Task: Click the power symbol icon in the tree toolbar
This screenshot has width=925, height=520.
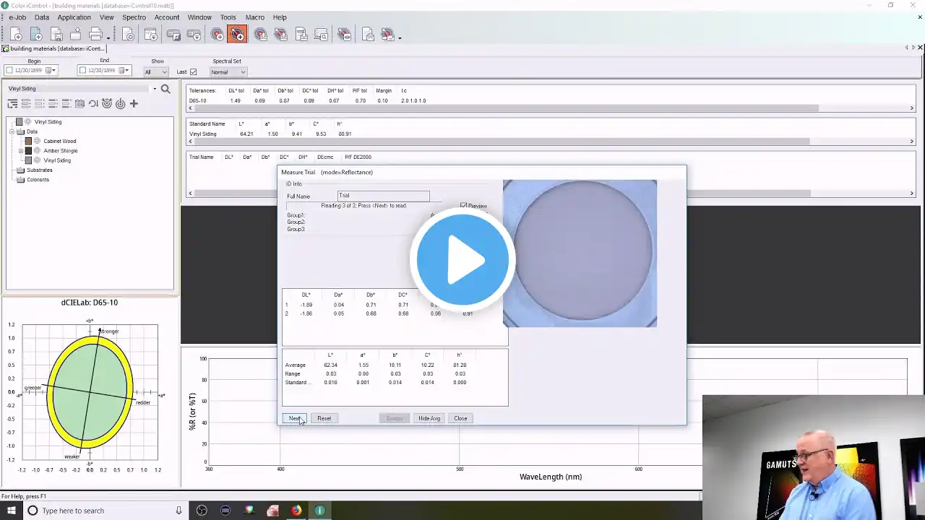Action: [x=120, y=104]
